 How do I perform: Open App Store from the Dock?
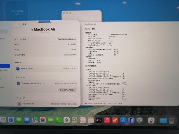click(123, 121)
